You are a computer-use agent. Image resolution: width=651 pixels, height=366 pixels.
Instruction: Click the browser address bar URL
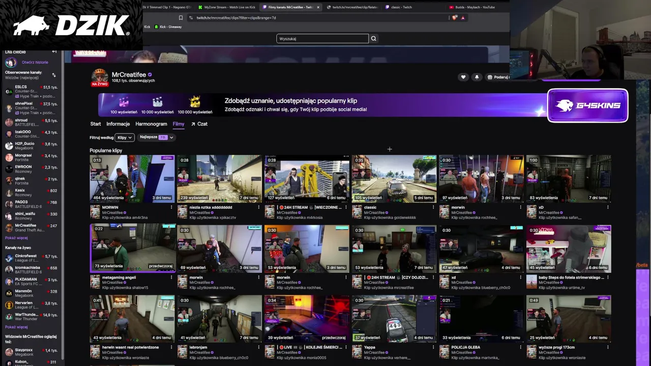click(x=236, y=18)
